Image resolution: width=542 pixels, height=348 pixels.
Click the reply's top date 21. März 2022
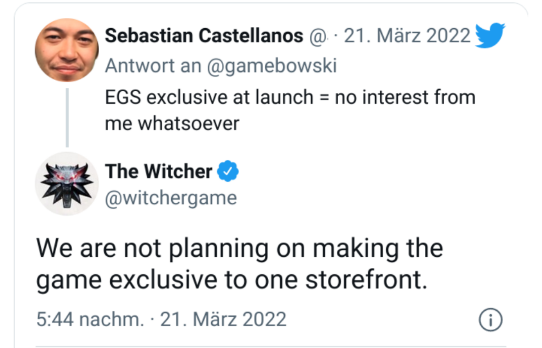pyautogui.click(x=407, y=36)
